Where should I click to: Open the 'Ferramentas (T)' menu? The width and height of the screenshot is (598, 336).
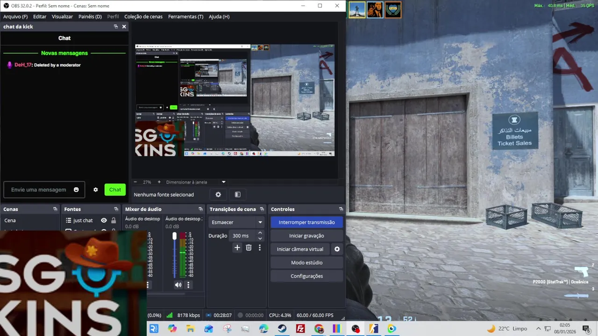point(186,16)
